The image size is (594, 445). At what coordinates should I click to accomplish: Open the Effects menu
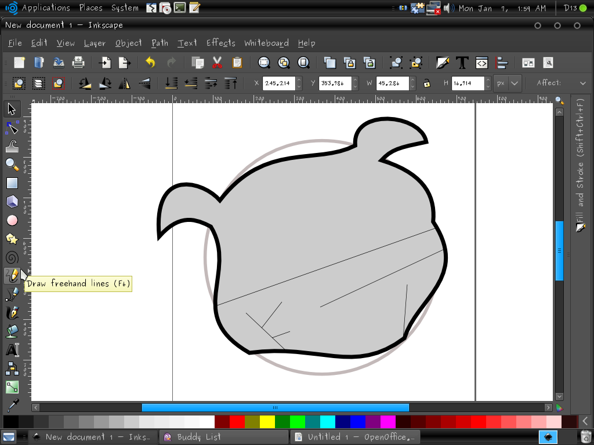click(x=220, y=43)
